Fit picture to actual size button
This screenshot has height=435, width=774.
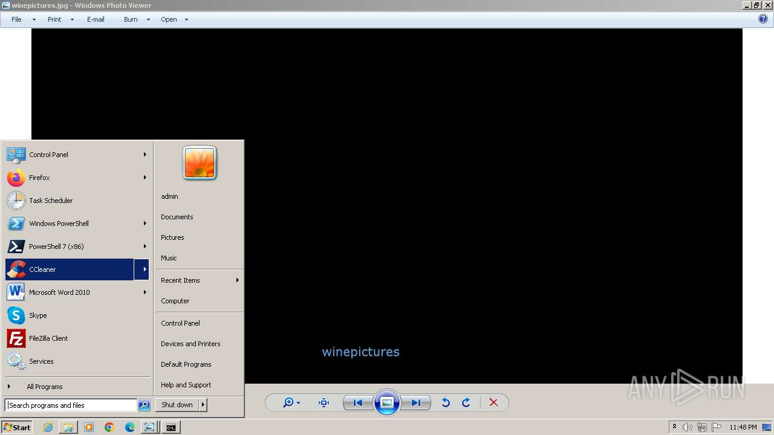[324, 403]
